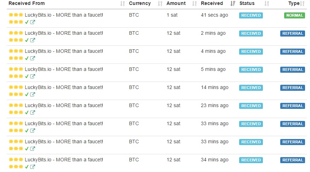
Task: Click external link icon in 34 mins ago row
Action: coord(33,167)
